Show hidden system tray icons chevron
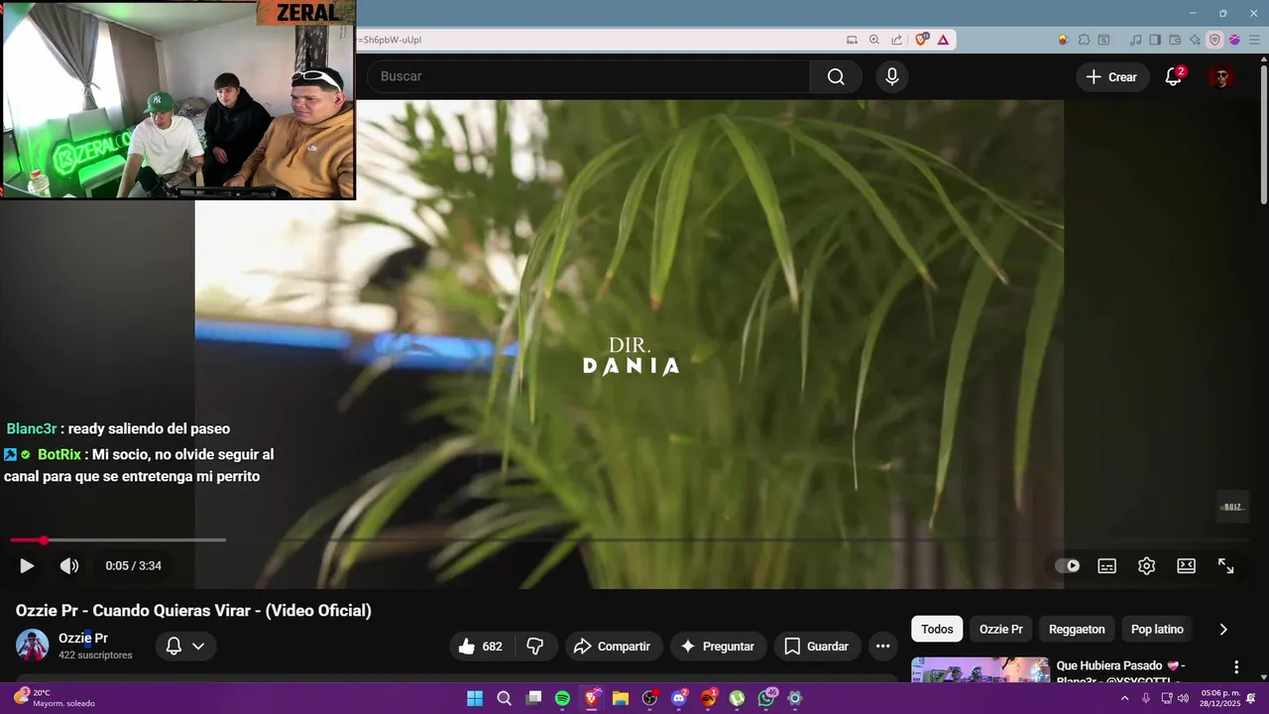The image size is (1269, 714). click(x=1124, y=698)
